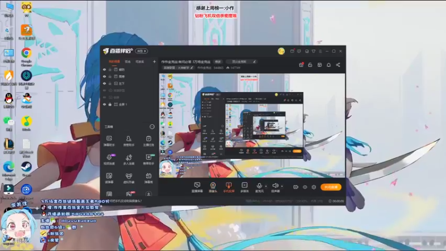The height and width of the screenshot is (251, 446).
Task: Toggle visibility eye of the 全屏 1 source
Action: [x=104, y=104]
